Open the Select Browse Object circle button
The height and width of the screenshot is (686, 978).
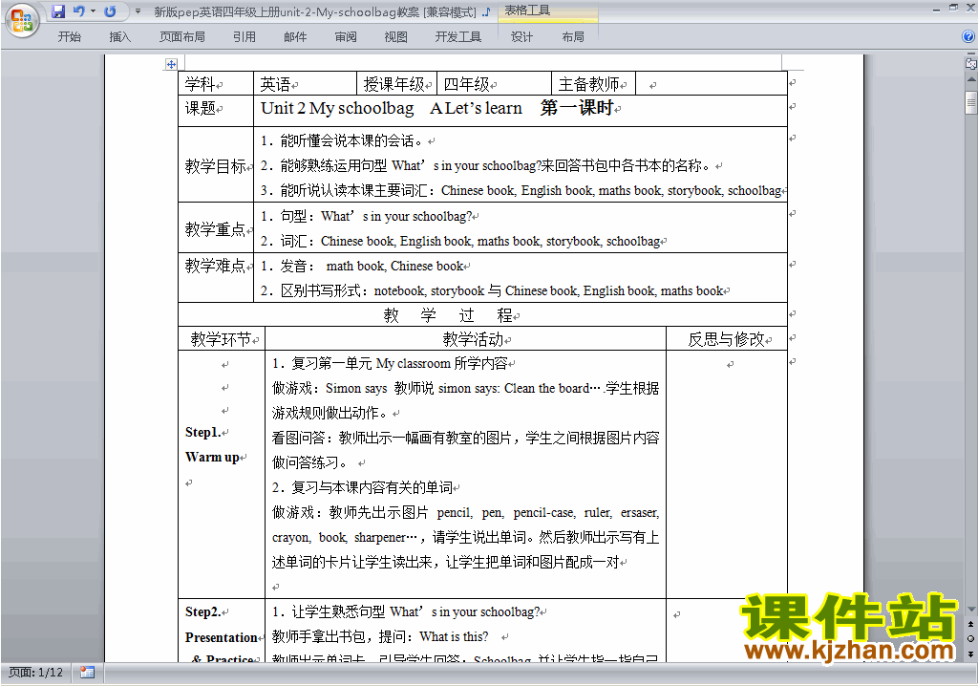pyautogui.click(x=970, y=638)
